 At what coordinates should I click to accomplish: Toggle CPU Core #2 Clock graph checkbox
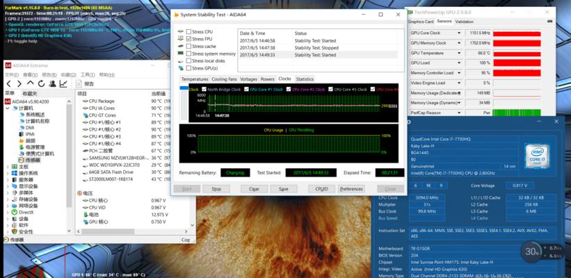[289, 89]
